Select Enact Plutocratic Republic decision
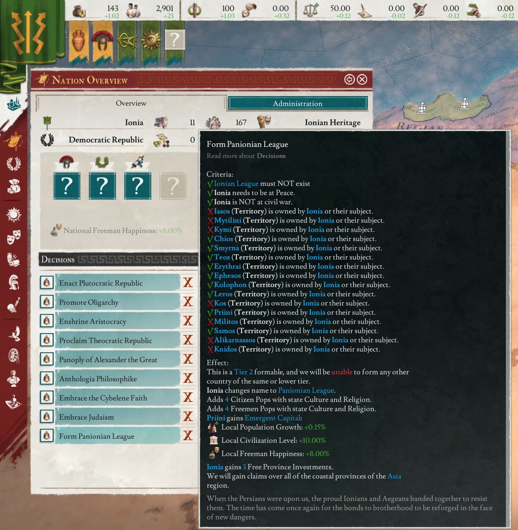Screen dimensions: 518x530 click(118, 283)
